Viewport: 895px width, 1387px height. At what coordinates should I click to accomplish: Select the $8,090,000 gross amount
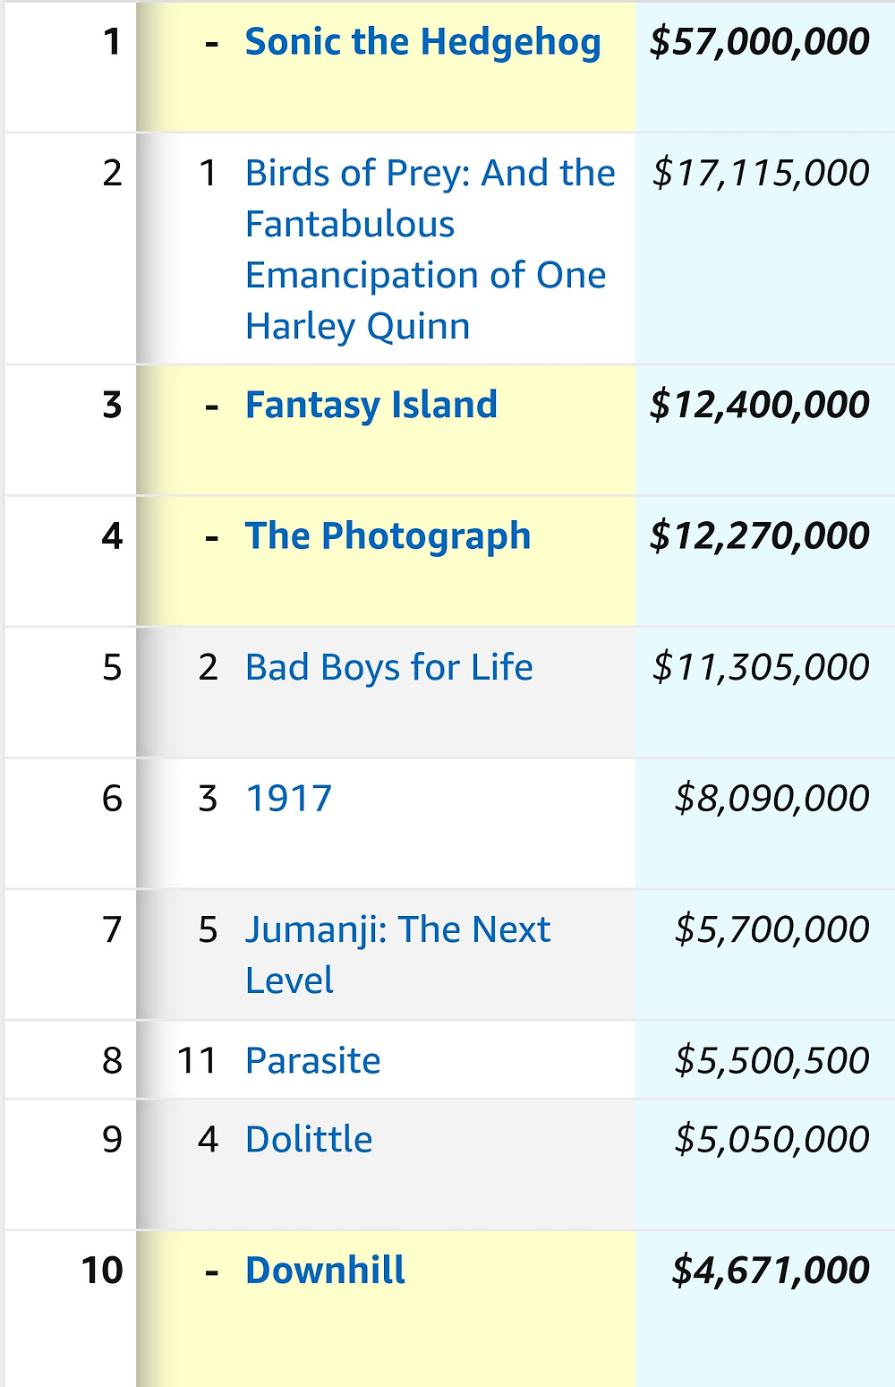tap(771, 798)
